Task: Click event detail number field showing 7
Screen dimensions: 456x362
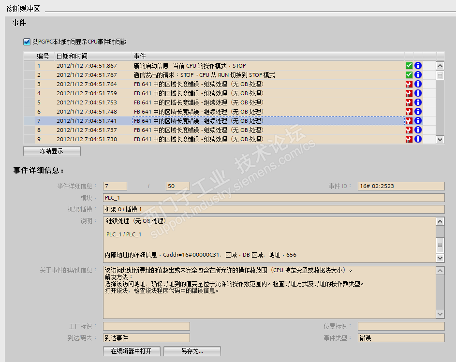Action: 115,186
